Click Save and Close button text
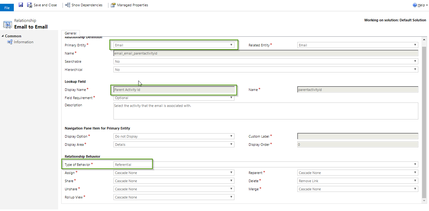 pyautogui.click(x=45, y=5)
